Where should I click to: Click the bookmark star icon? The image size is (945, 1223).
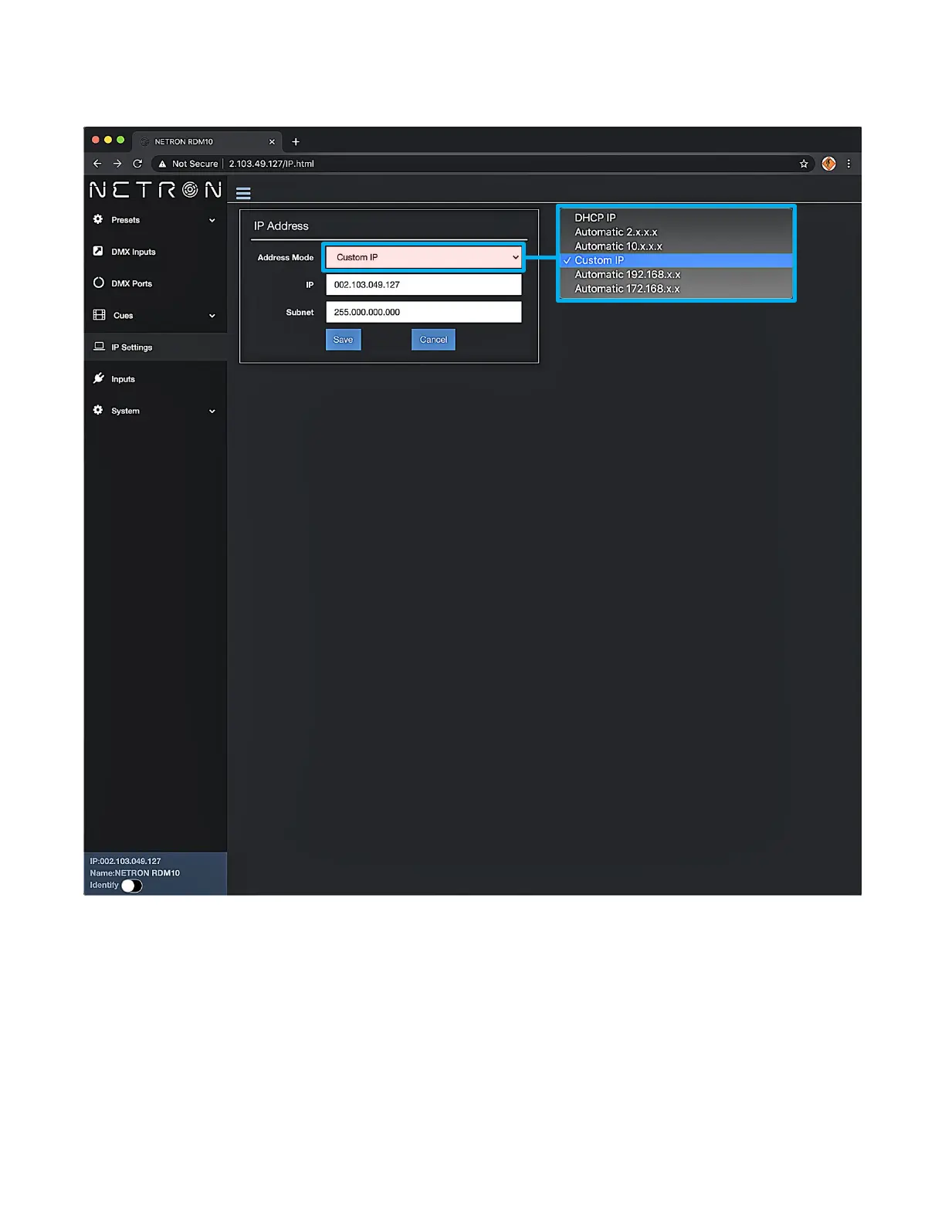pos(804,164)
